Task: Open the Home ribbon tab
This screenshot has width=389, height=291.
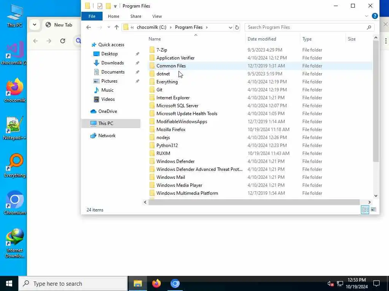Action: [x=113, y=16]
